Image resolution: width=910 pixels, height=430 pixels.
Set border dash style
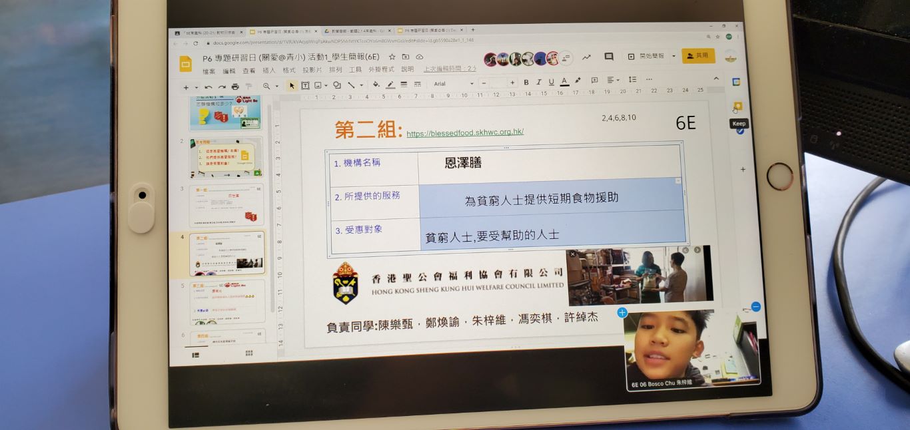tap(418, 84)
